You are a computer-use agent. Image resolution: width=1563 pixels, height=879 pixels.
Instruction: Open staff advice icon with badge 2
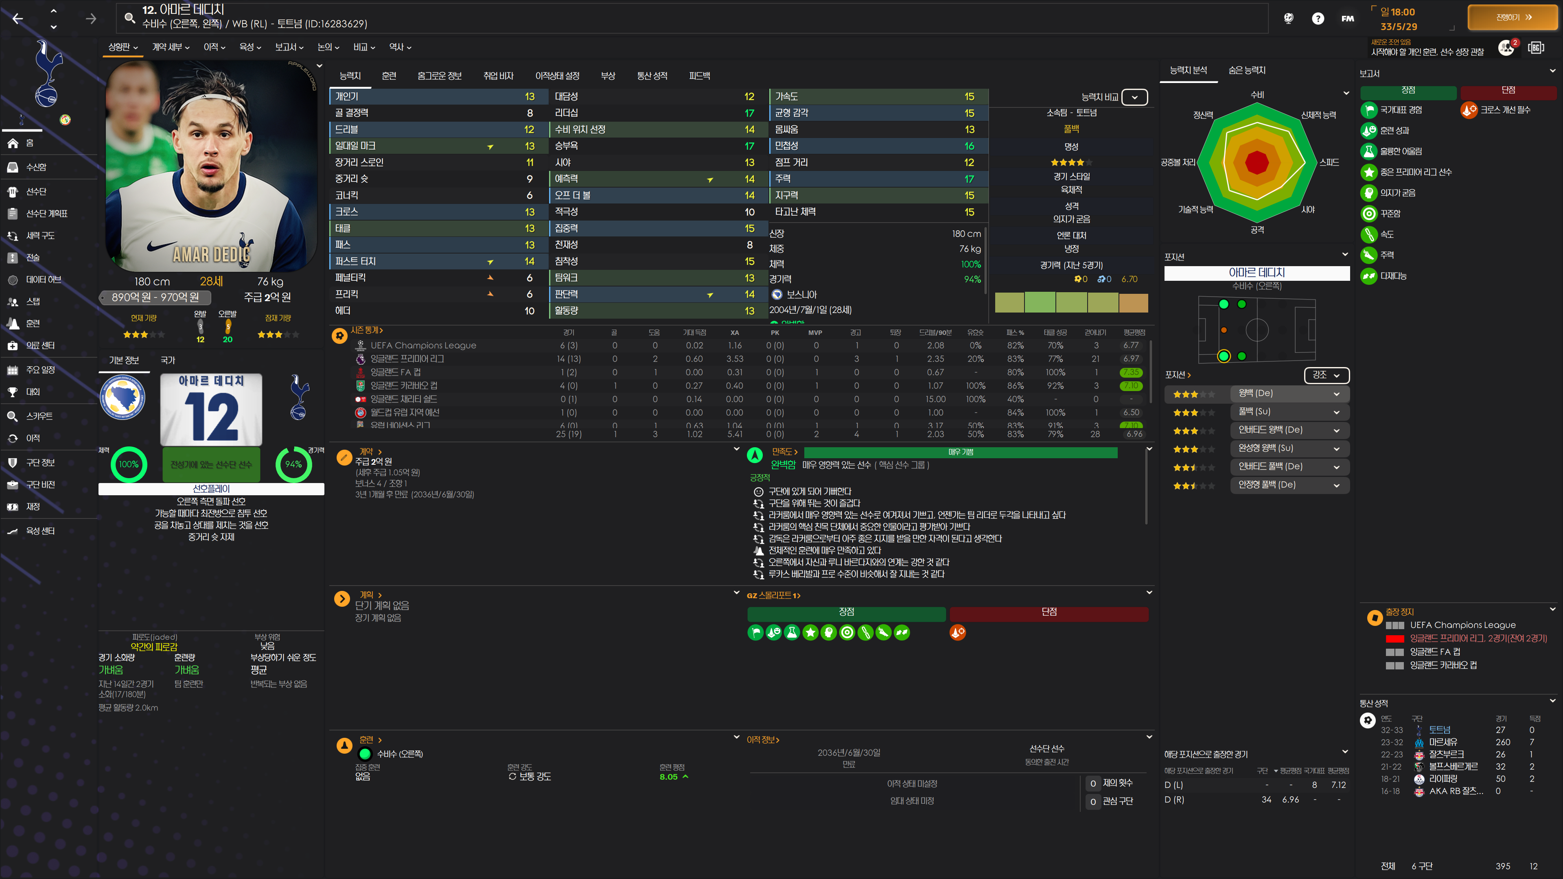coord(1507,47)
